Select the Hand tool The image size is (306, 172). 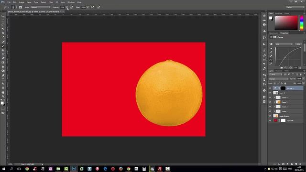3,92
